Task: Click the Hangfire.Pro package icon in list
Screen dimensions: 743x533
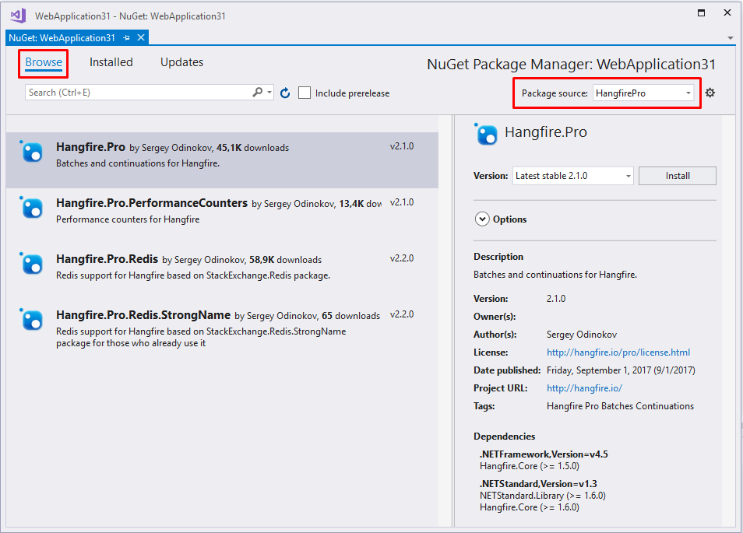Action: pyautogui.click(x=32, y=152)
